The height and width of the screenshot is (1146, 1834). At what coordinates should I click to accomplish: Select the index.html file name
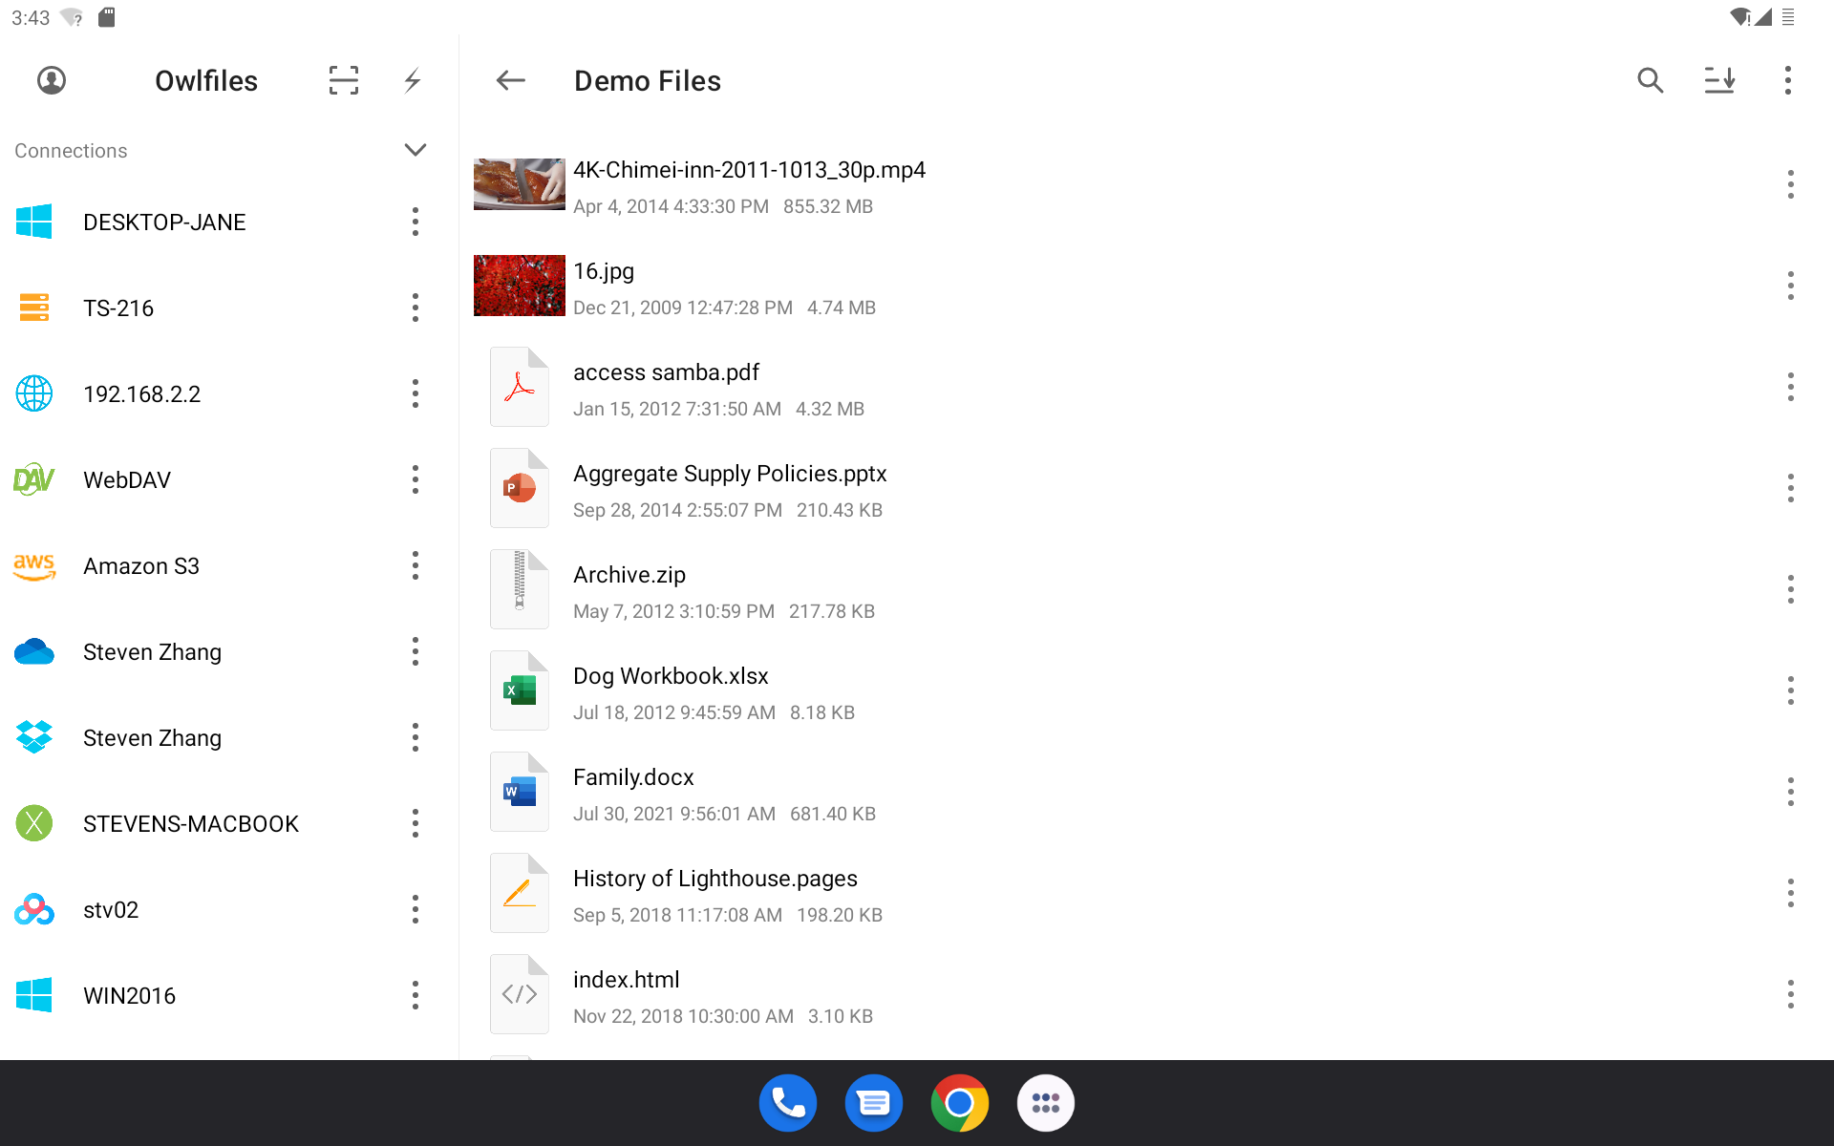click(627, 980)
